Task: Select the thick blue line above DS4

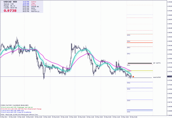Action: coord(140,110)
